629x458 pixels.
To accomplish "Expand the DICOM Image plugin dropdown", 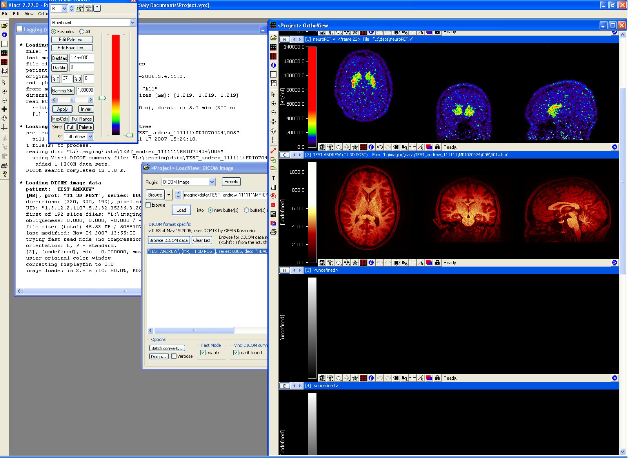I will [212, 182].
